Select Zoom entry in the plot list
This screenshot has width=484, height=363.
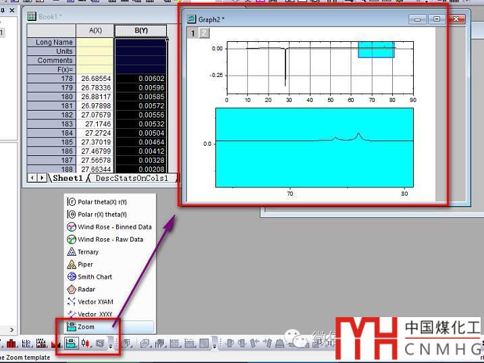(86, 327)
